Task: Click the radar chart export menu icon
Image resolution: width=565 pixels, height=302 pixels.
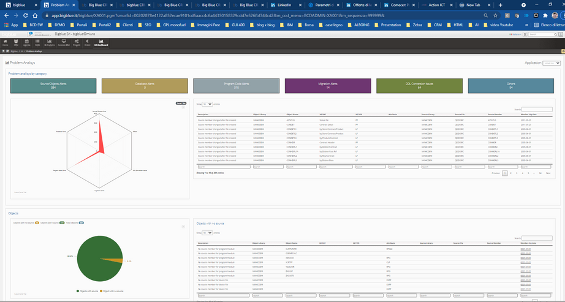Action: [183, 107]
